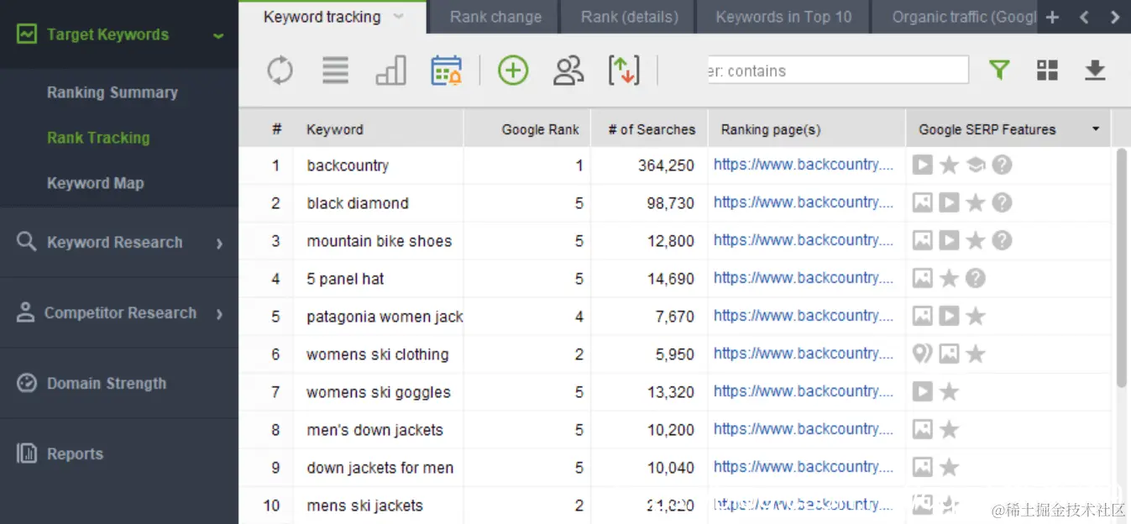
Task: Switch to the Rank change tab
Action: [495, 17]
